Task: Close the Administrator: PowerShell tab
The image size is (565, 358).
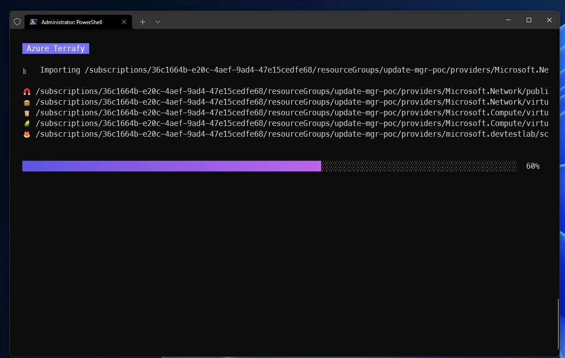Action: [124, 21]
